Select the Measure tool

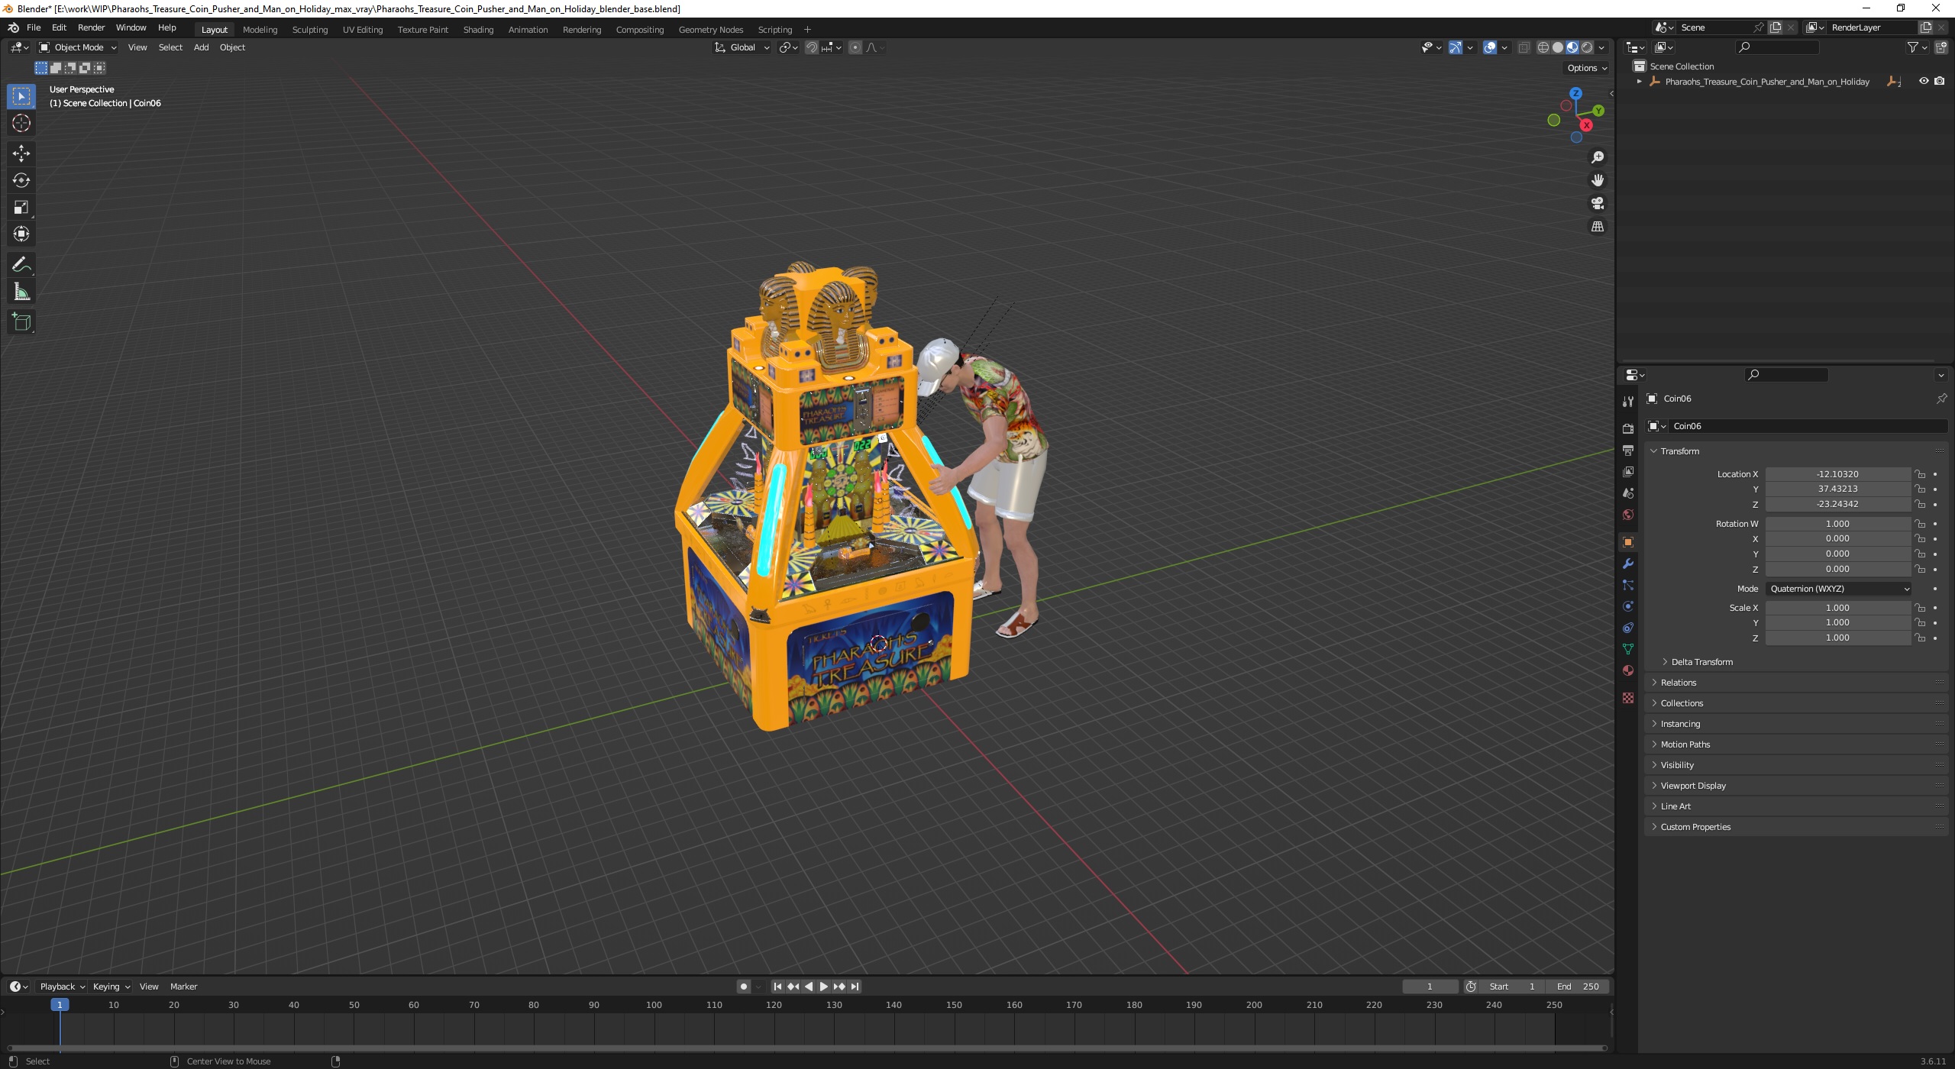(x=21, y=292)
